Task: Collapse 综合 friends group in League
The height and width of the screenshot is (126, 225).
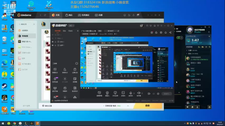Action: [x=187, y=53]
